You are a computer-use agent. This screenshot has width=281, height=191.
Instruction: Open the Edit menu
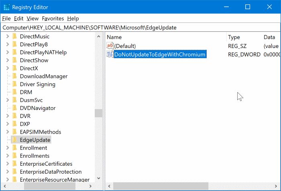coord(18,18)
